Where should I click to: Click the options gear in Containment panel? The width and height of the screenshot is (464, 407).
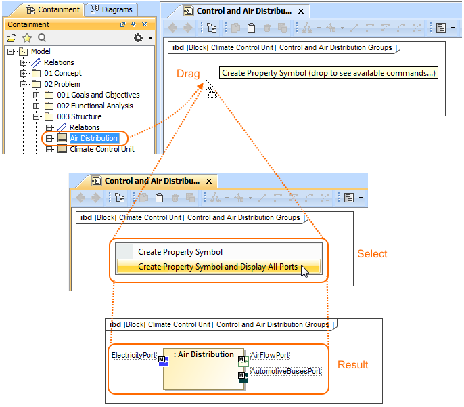[x=139, y=38]
